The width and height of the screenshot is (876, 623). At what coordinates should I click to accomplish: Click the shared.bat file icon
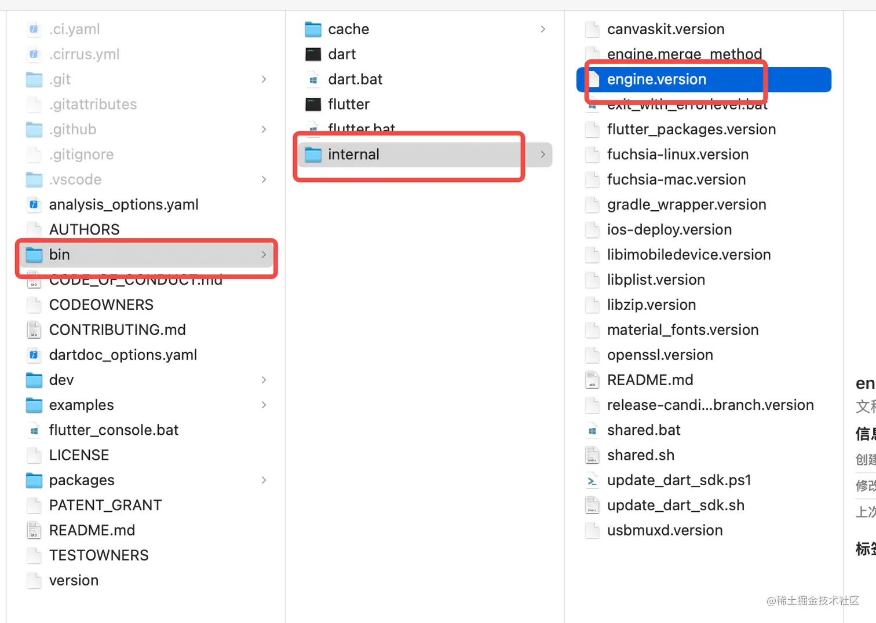tap(592, 430)
